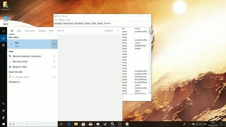This screenshot has width=226, height=127.
Task: Select the All search filter tab
Action: coord(12,31)
